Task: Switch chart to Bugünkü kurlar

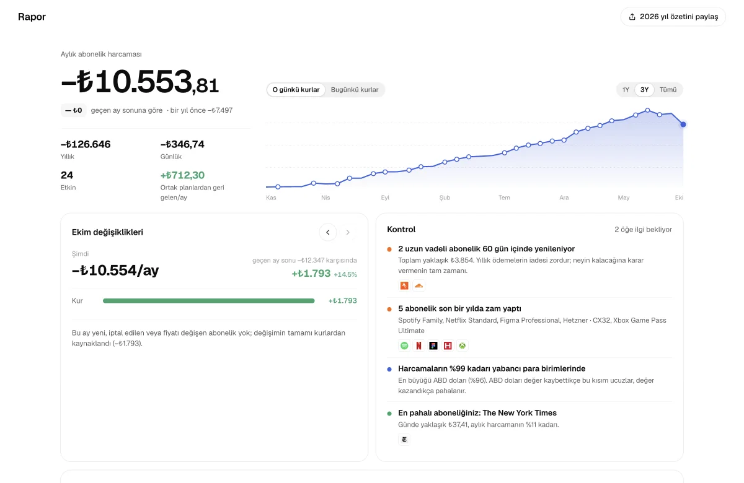Action: click(x=355, y=90)
